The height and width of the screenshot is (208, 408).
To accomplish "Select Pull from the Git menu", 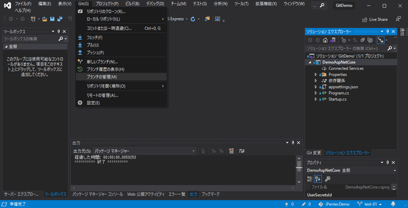I will 121,45.
